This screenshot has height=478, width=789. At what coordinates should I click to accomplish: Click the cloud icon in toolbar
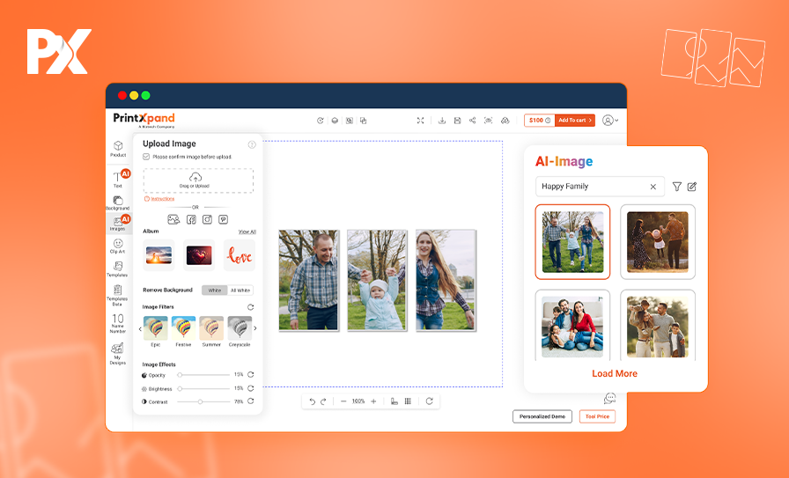505,121
